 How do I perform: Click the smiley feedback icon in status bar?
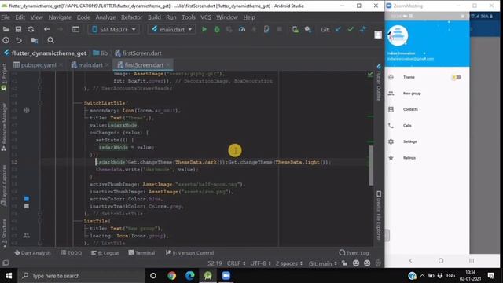tap(356, 263)
